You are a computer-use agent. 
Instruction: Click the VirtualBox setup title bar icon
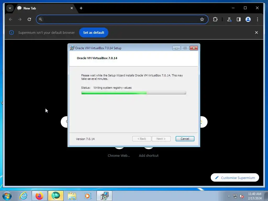[72, 48]
